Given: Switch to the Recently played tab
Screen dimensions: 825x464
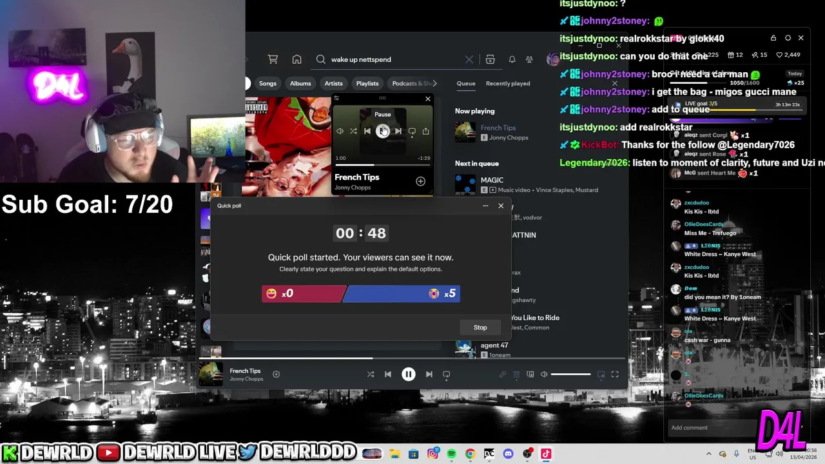Looking at the screenshot, I should 508,83.
